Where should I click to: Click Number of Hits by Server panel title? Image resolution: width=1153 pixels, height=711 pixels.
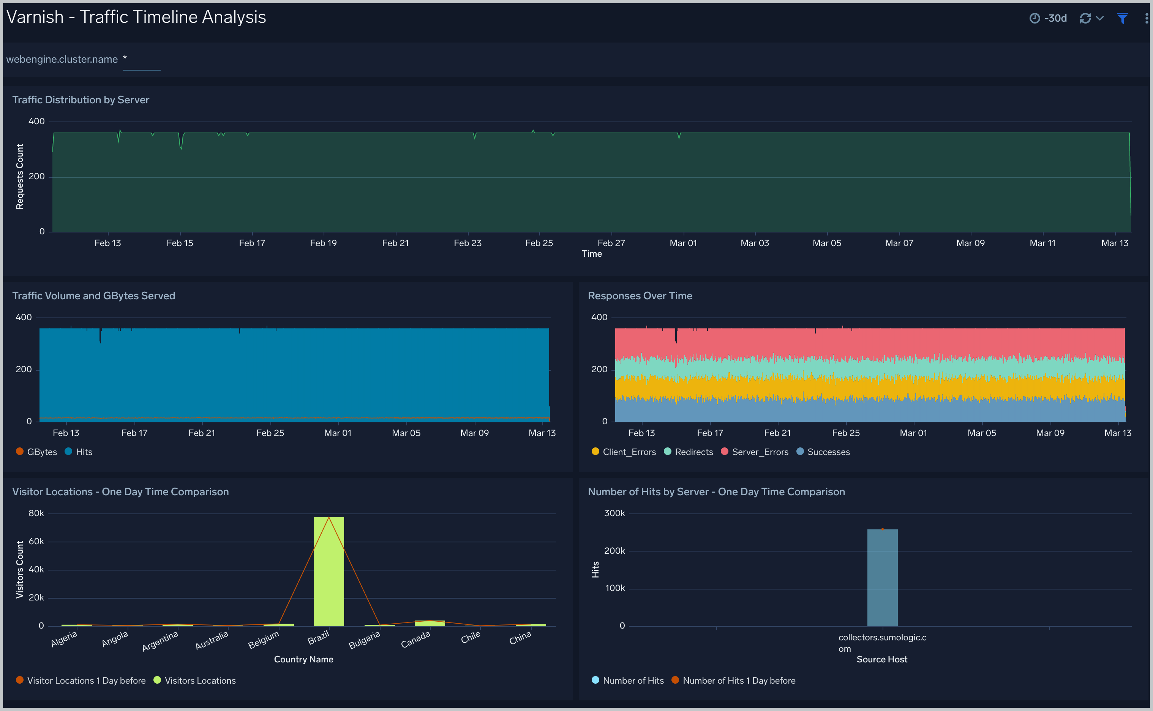(716, 492)
